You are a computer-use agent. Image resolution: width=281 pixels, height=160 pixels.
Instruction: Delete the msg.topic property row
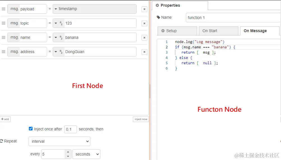coord(144,23)
